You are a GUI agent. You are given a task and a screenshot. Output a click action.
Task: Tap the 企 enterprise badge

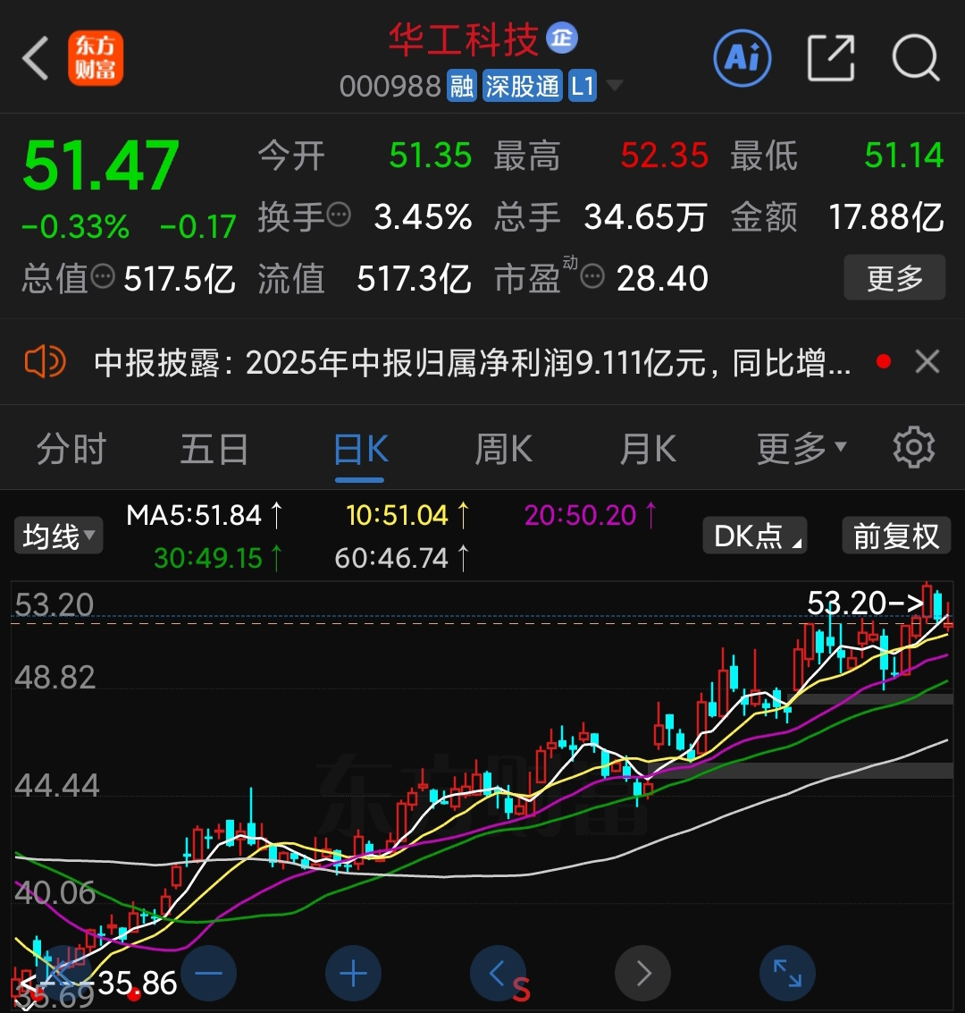[561, 38]
